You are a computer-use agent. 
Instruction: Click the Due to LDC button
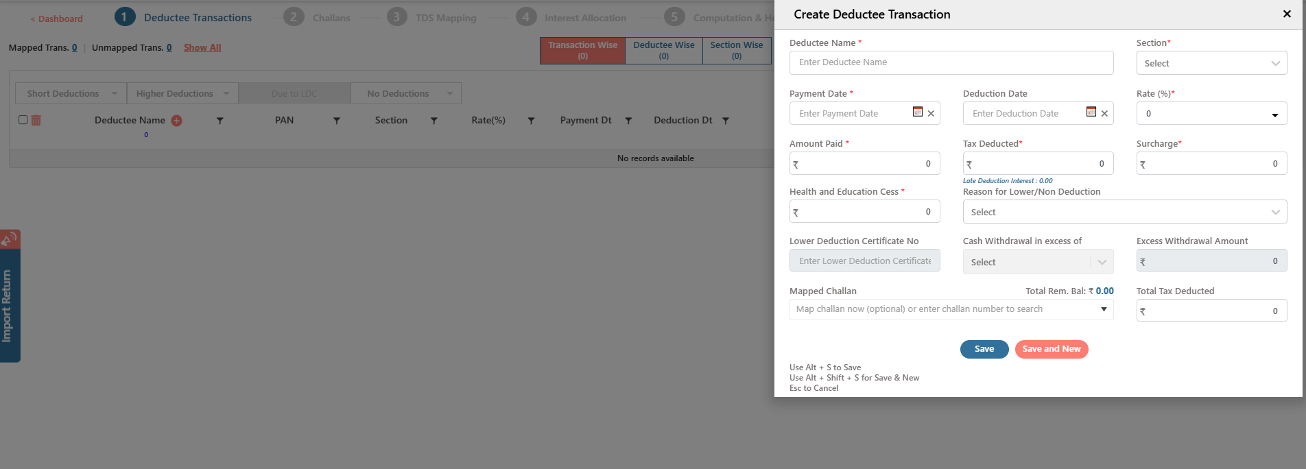pyautogui.click(x=294, y=93)
